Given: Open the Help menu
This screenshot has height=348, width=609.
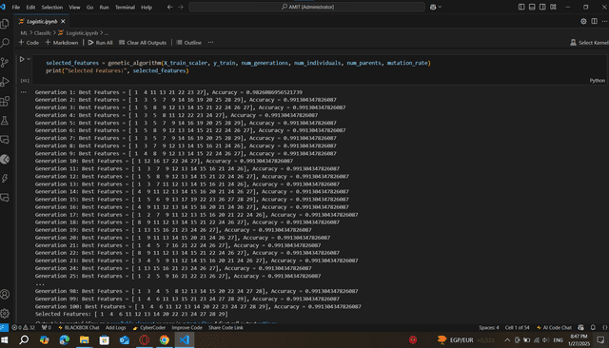Looking at the screenshot, I should [147, 7].
